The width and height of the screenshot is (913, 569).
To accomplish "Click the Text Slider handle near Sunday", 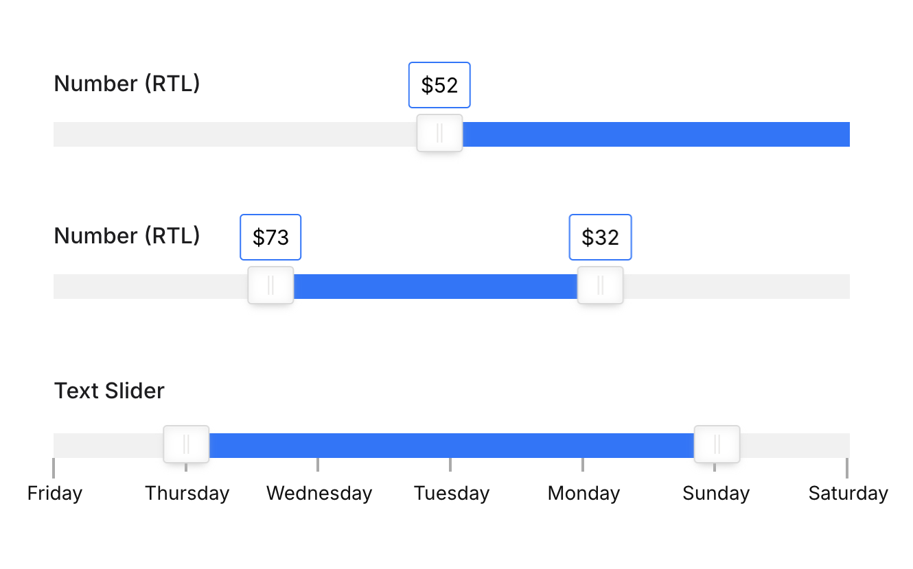I will (717, 444).
